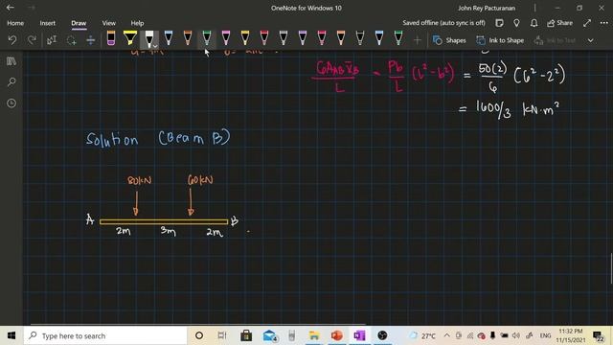This screenshot has width=613, height=345.
Task: Open Settings and More ellipsis
Action: pyautogui.click(x=604, y=23)
